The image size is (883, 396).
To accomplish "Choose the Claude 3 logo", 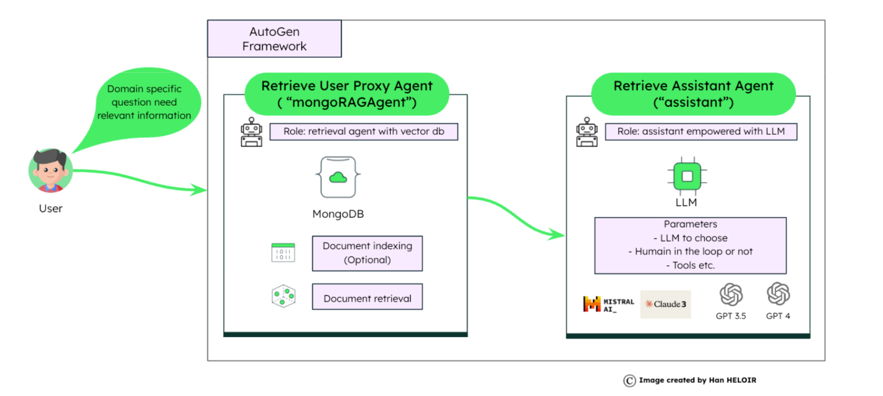I will [x=666, y=304].
